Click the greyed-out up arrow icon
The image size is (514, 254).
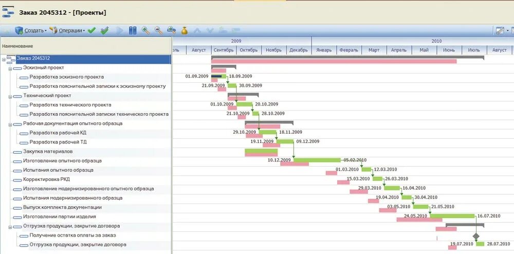click(197, 31)
